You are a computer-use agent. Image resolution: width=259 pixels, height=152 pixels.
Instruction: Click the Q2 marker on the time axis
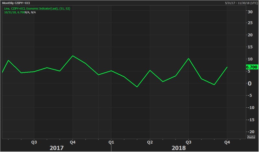point(150,142)
